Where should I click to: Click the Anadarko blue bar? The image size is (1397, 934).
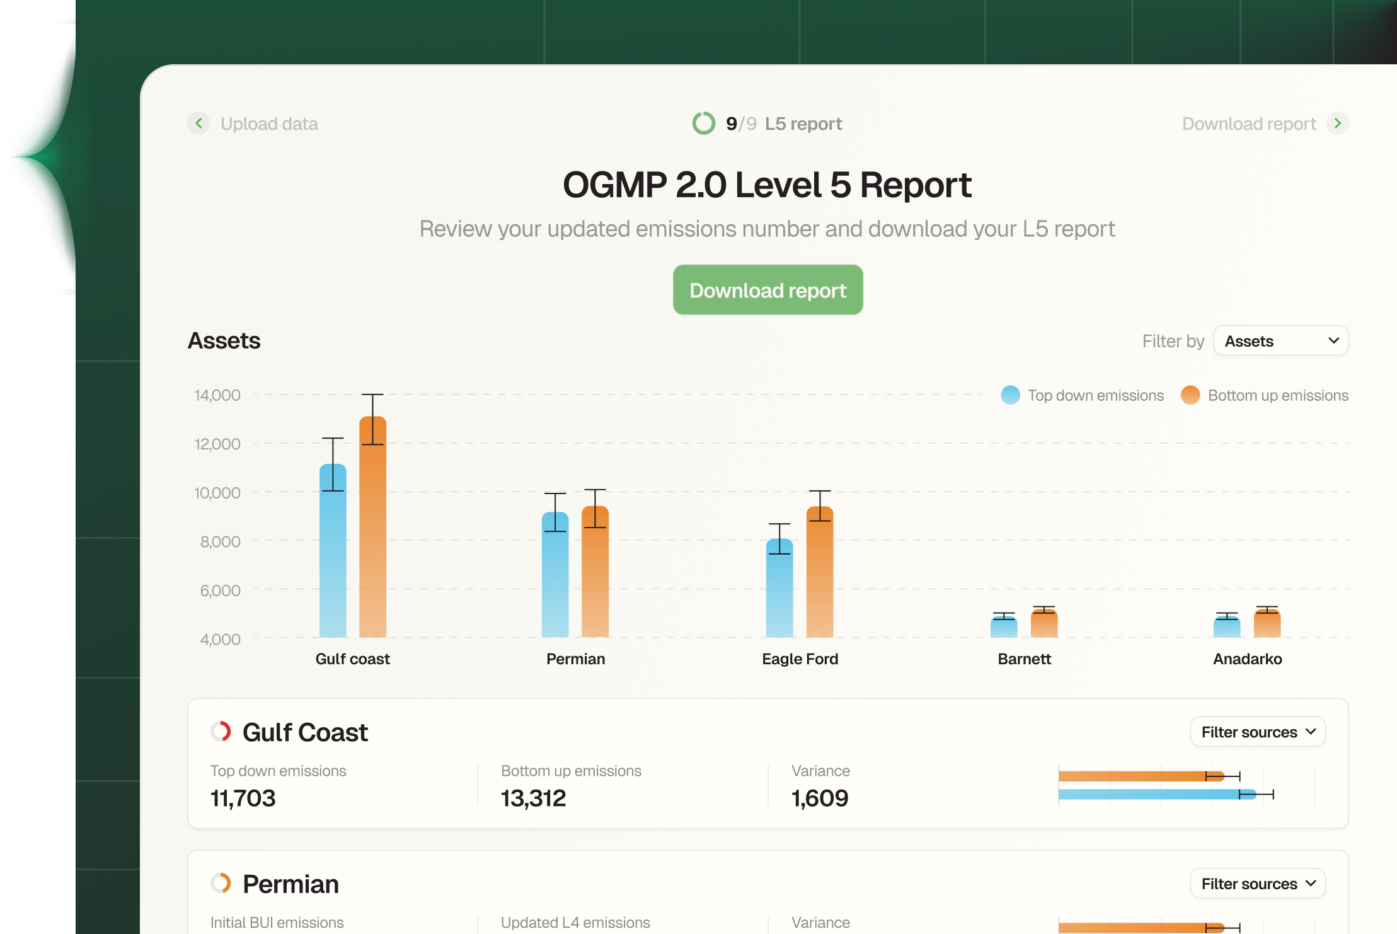coord(1227,627)
